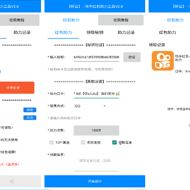Screen dimensions: 190x190
Task: Toggle the 系统发放 checkbox
Action: click(83, 142)
